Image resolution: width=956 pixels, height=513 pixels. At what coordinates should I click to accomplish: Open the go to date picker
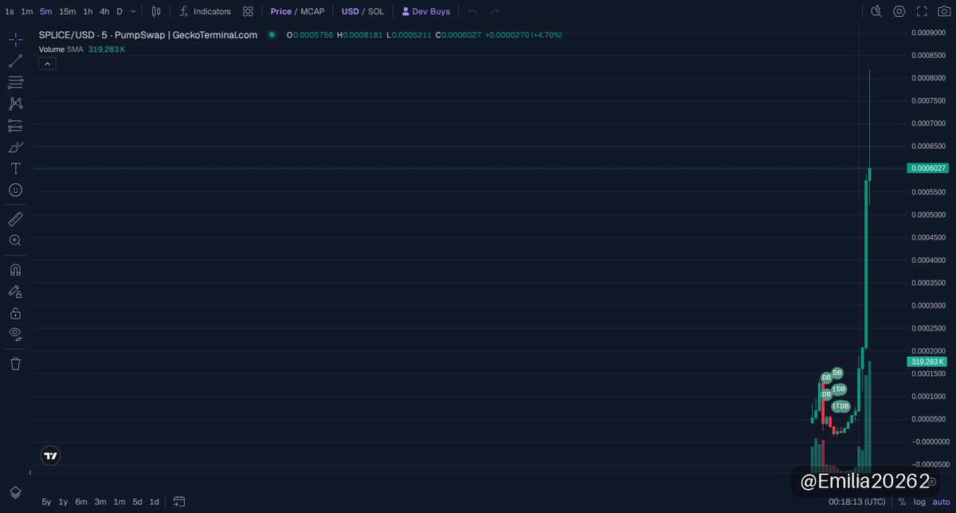point(179,502)
